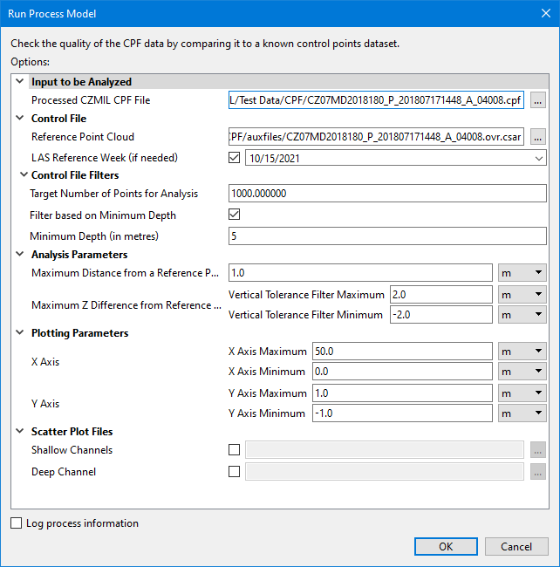Image resolution: width=560 pixels, height=567 pixels.
Task: Collapse the Plotting Parameters section
Action: pos(20,333)
